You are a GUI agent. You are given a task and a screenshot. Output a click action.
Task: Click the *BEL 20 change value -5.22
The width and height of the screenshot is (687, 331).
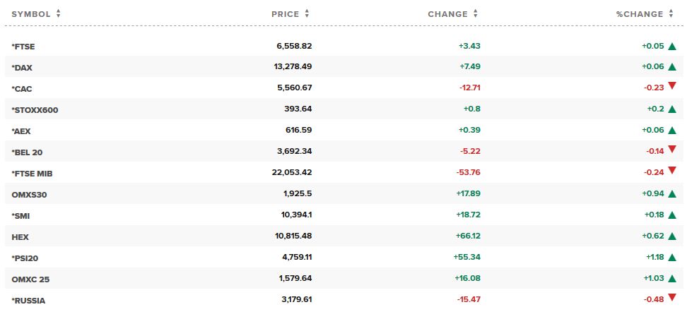coord(470,151)
